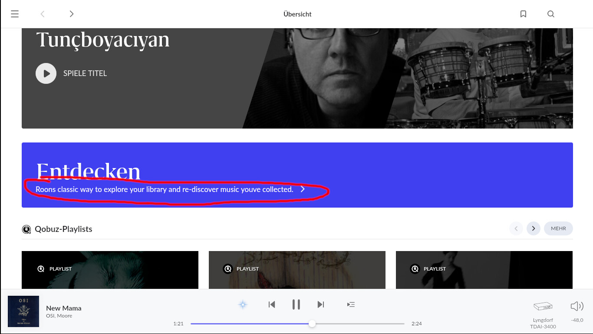593x334 pixels.
Task: Pause the currently playing track
Action: [296, 304]
